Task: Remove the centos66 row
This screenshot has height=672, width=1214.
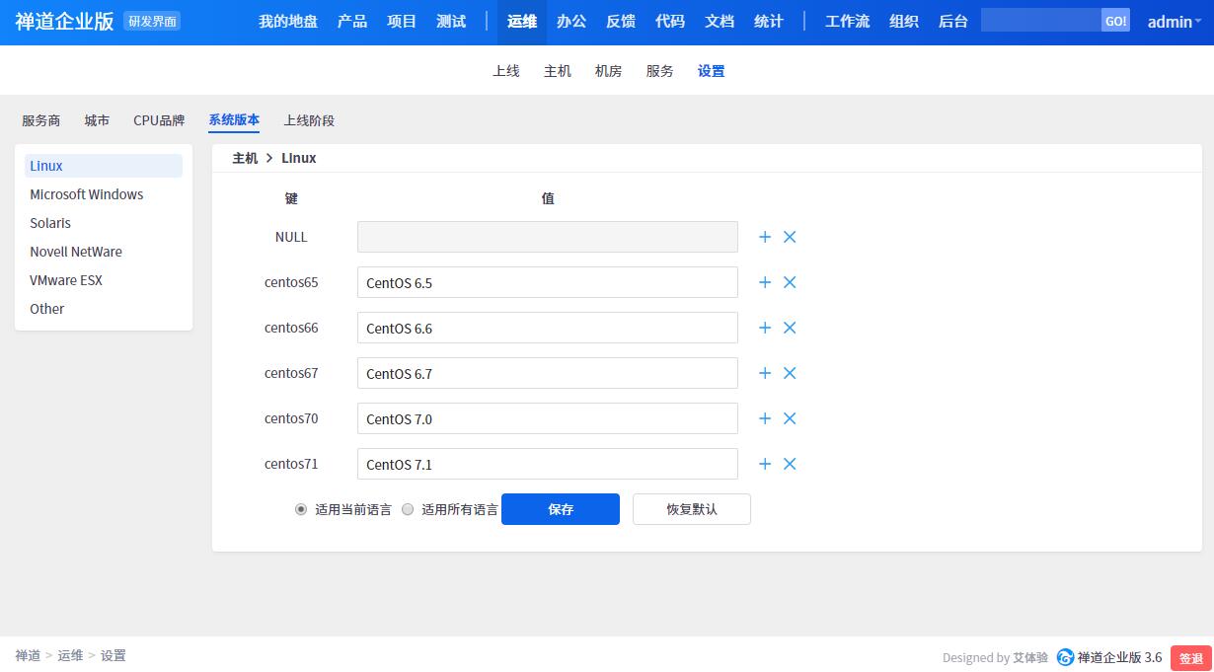Action: [x=790, y=328]
